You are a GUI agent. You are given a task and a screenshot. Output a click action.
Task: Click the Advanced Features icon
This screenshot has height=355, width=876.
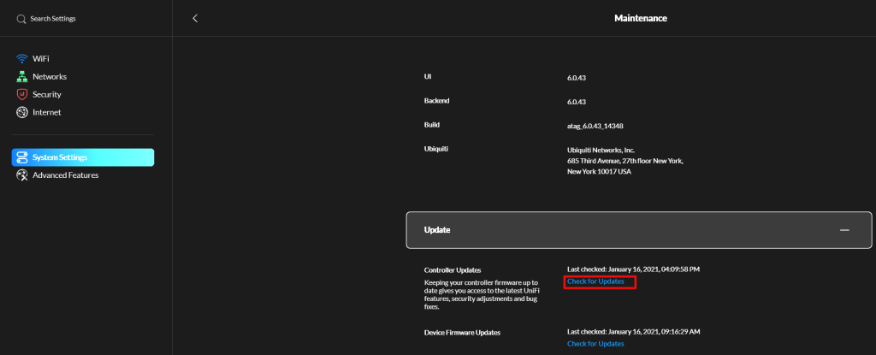(22, 175)
